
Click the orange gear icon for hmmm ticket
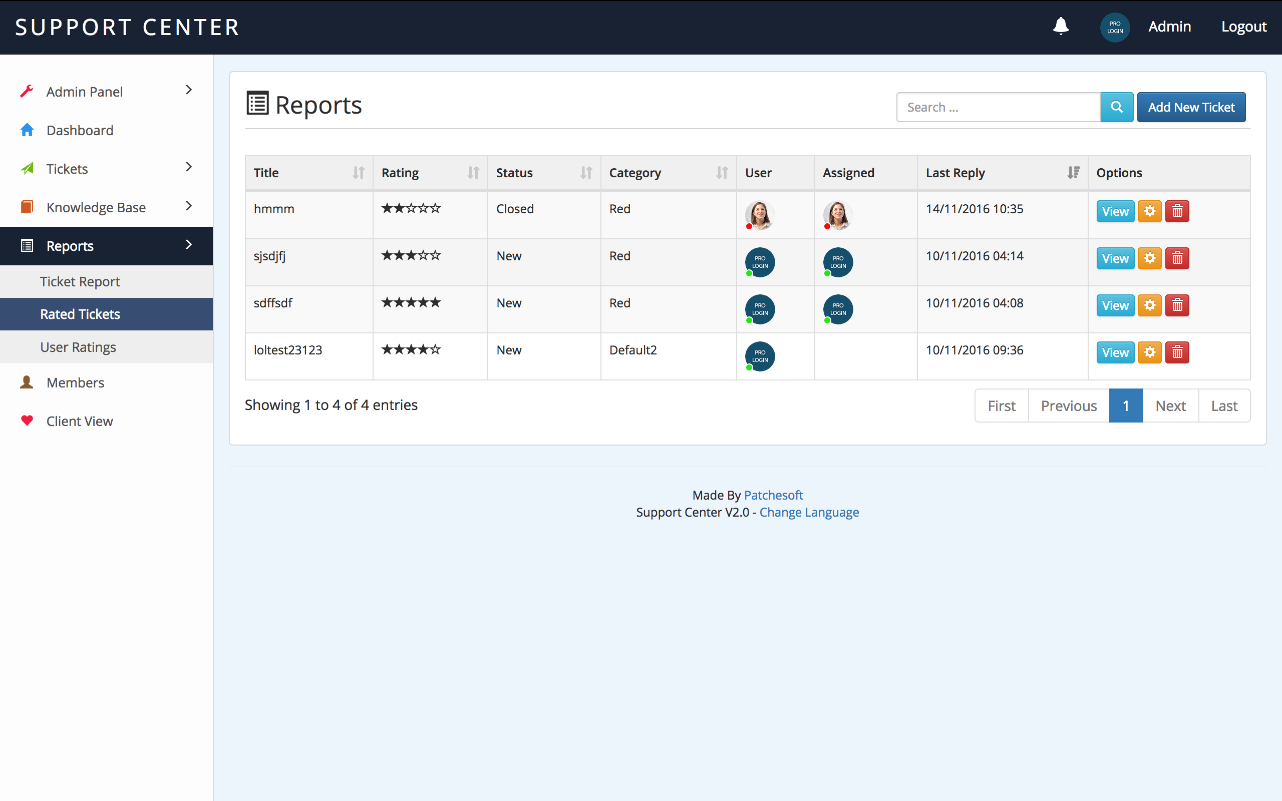[x=1149, y=211]
